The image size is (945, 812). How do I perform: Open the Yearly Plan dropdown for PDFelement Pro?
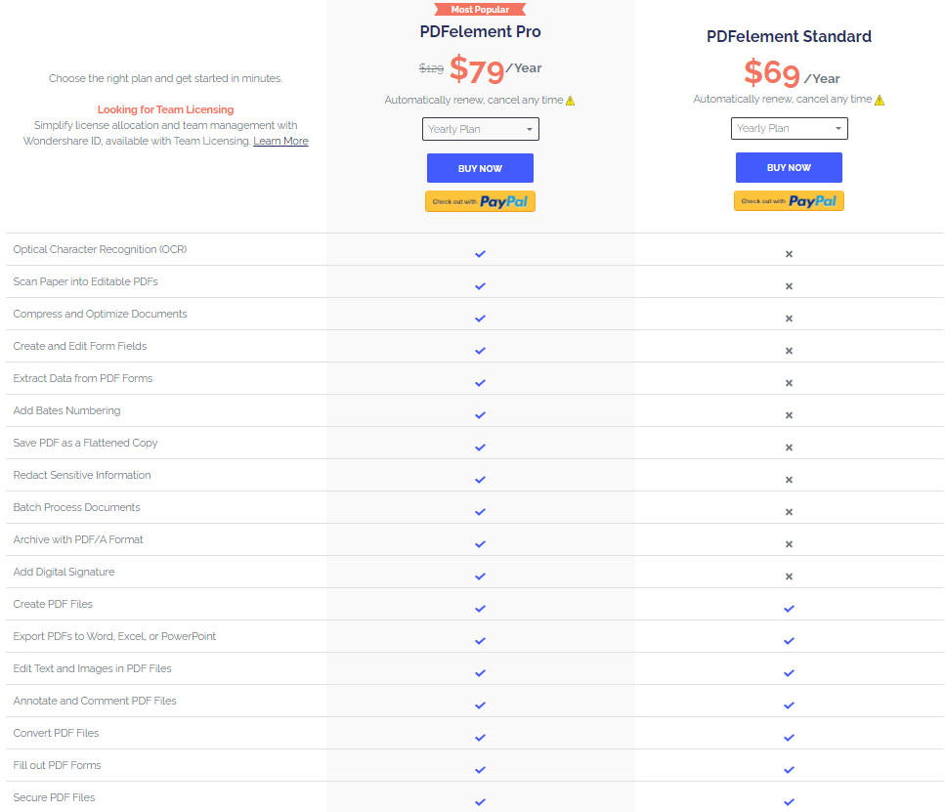(480, 129)
